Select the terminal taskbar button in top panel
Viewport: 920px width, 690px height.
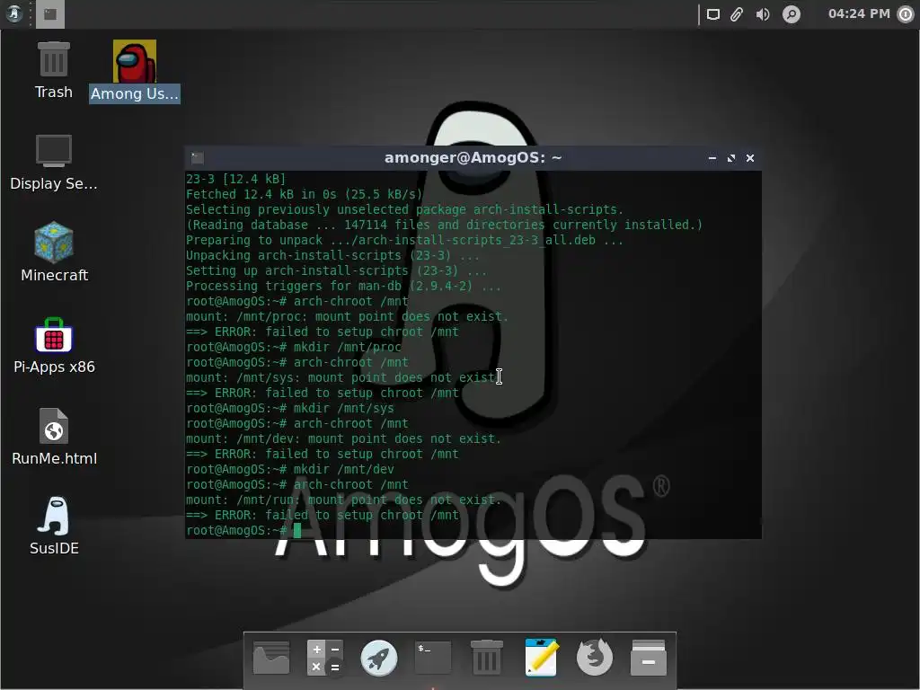[x=50, y=14]
